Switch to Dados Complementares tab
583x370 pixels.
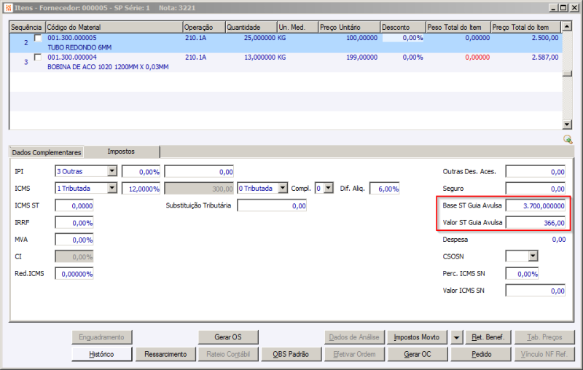tap(47, 152)
